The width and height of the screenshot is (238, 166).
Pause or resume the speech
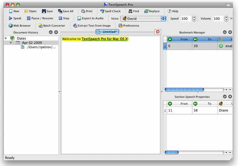click(40, 18)
